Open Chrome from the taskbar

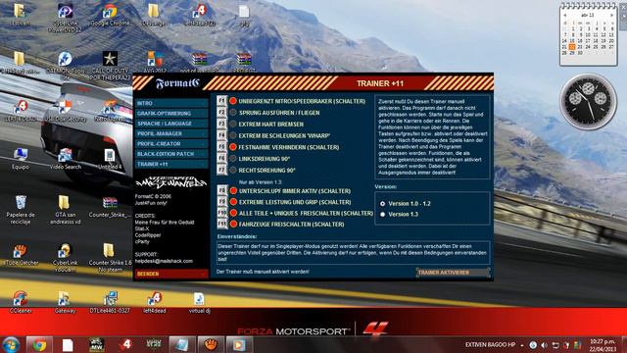click(39, 344)
